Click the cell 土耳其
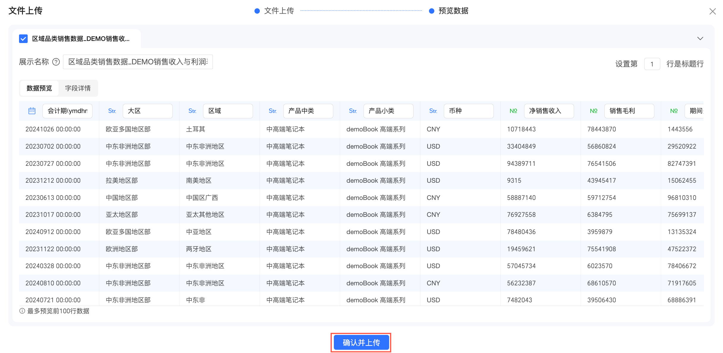Screen dimensions: 723x353 (x=196, y=129)
